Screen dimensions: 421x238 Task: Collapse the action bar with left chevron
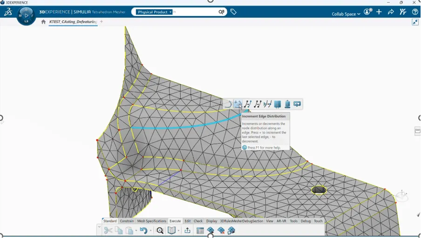click(x=99, y=227)
